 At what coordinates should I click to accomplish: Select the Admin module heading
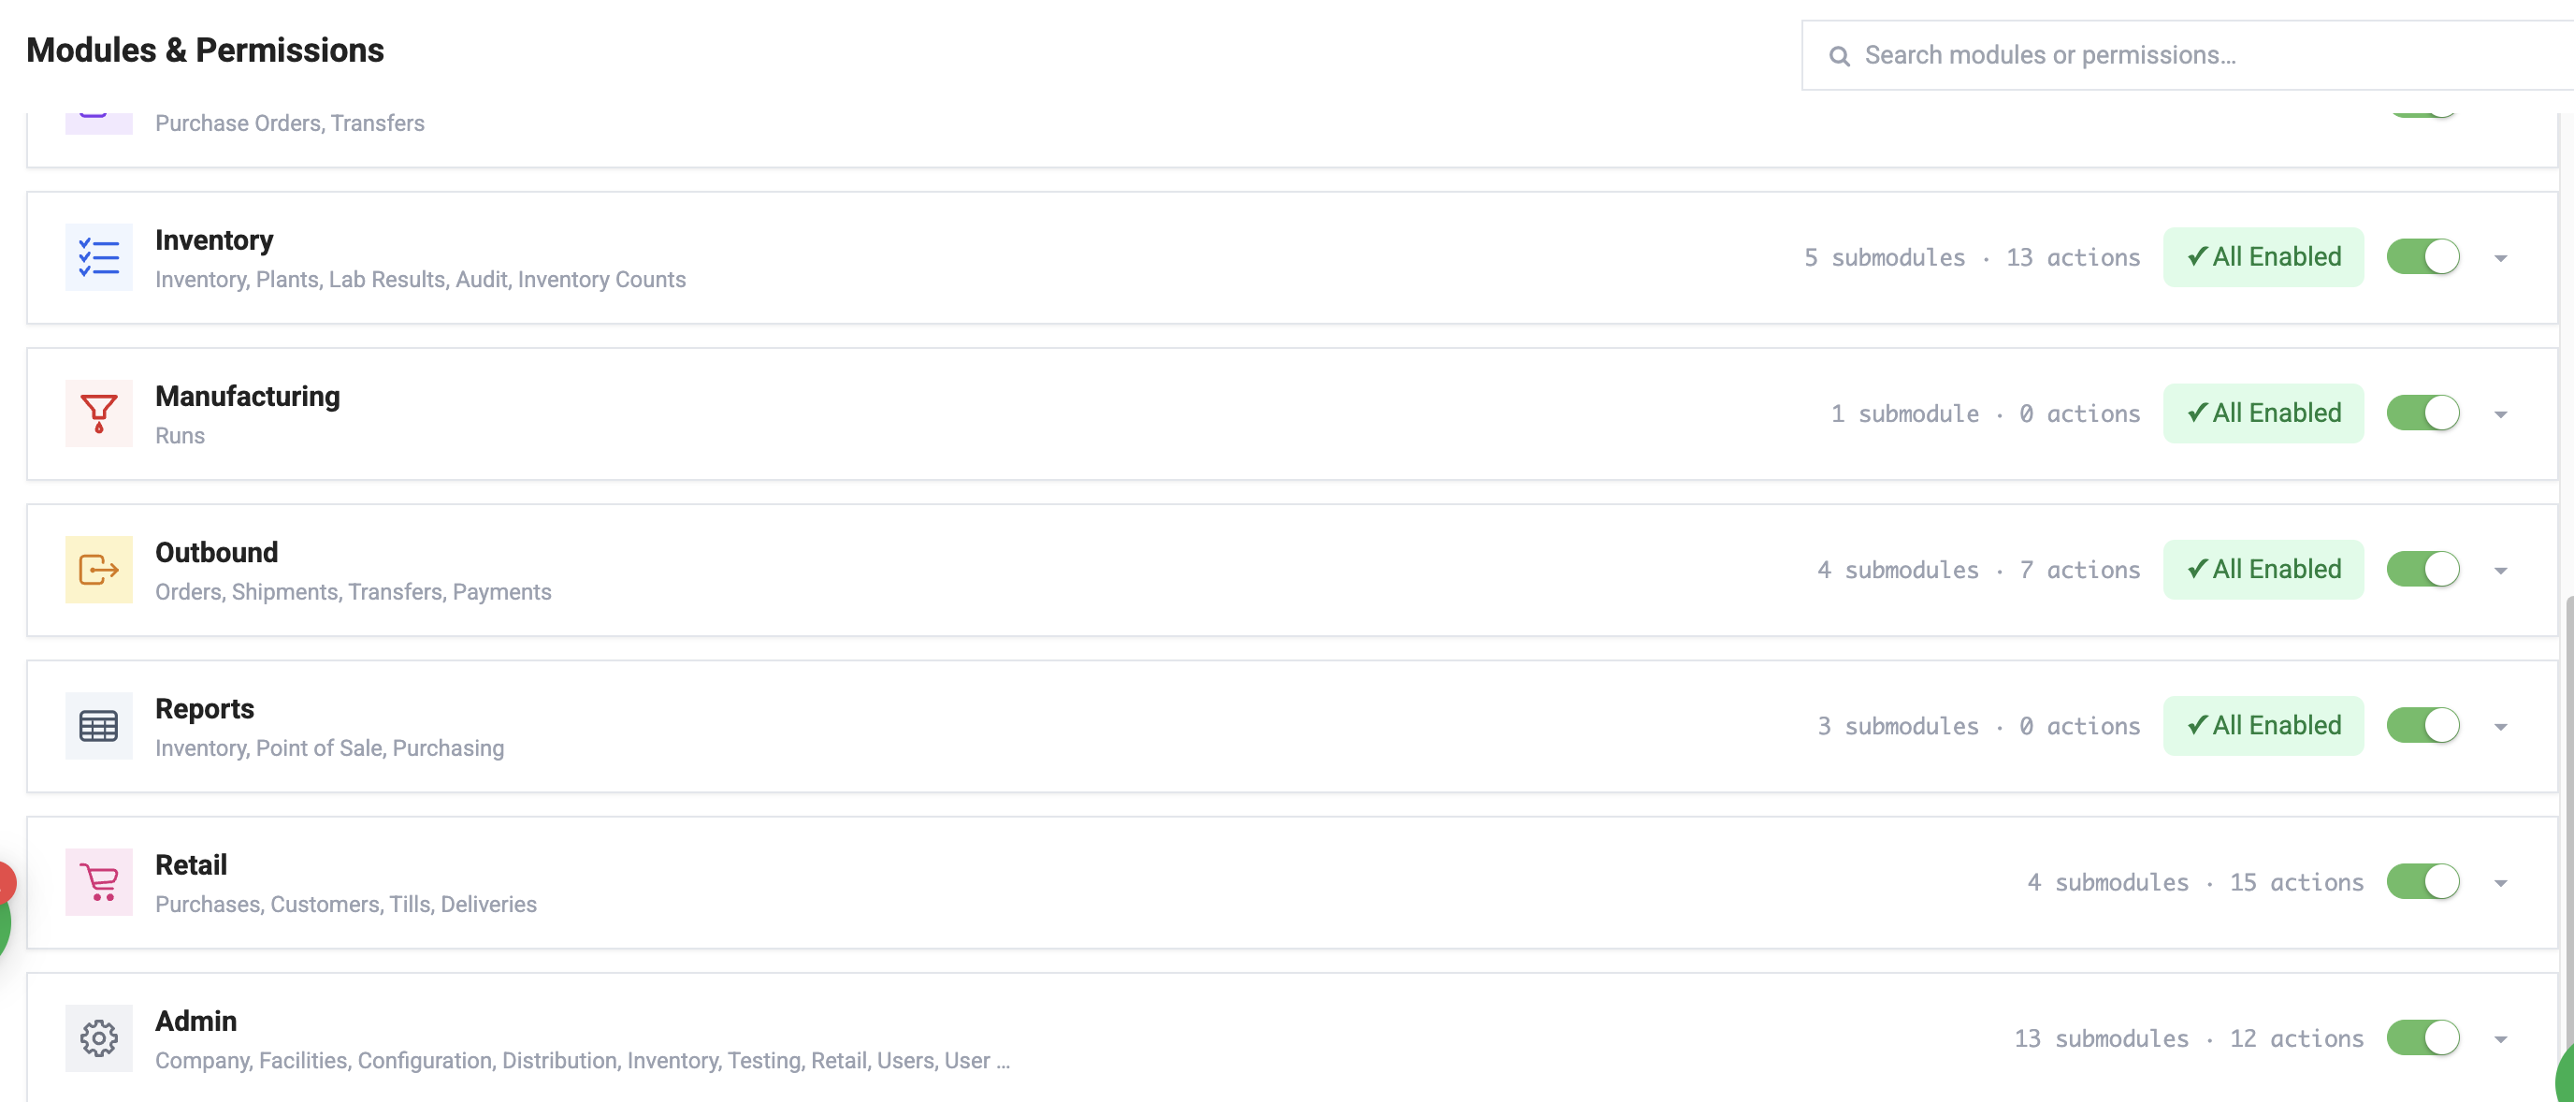[195, 1020]
